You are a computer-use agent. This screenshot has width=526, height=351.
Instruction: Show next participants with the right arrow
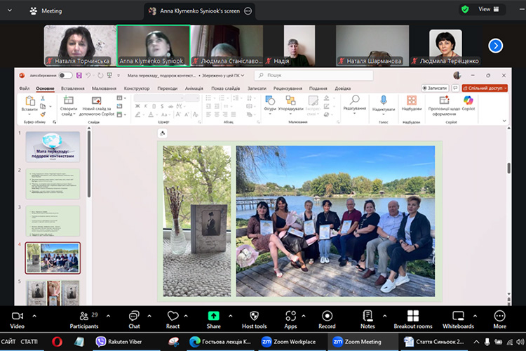coord(496,46)
